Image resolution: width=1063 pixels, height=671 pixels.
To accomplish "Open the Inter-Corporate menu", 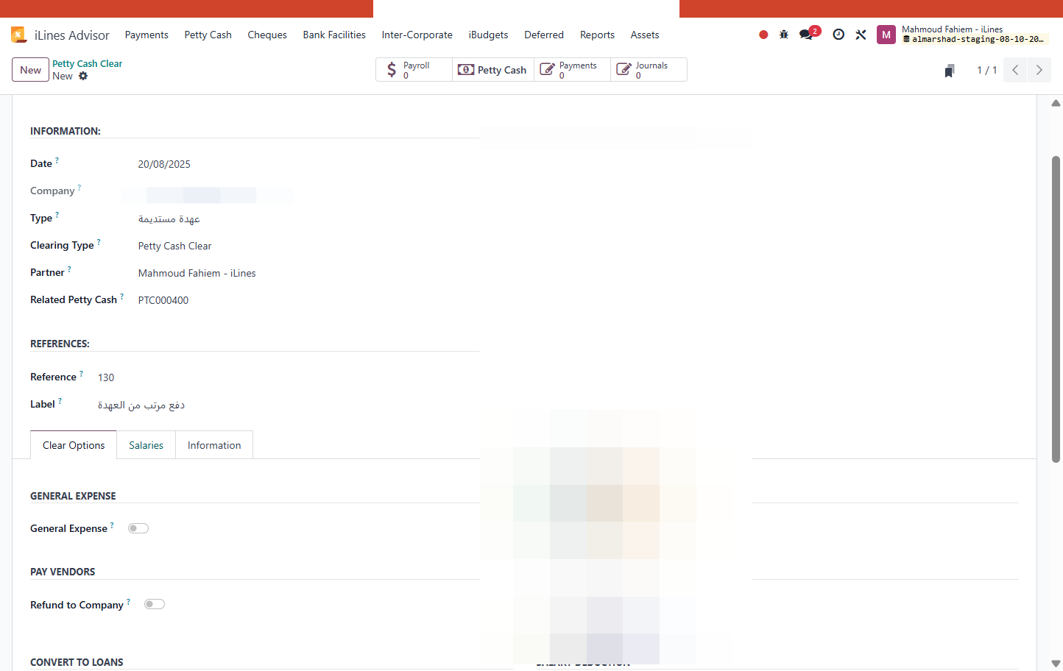I will click(417, 35).
